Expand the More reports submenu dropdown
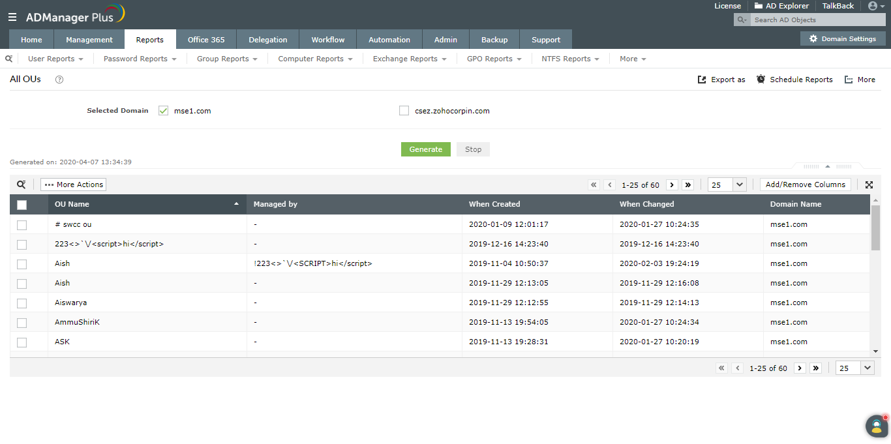This screenshot has width=891, height=444. (633, 59)
